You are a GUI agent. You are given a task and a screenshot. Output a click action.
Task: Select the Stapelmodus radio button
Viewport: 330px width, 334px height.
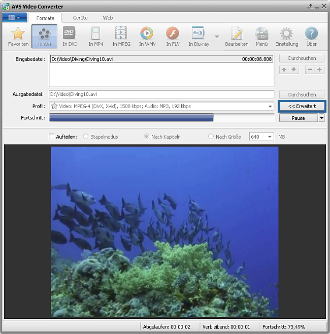click(85, 137)
